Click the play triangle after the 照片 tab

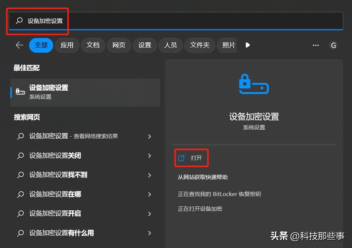(x=247, y=45)
